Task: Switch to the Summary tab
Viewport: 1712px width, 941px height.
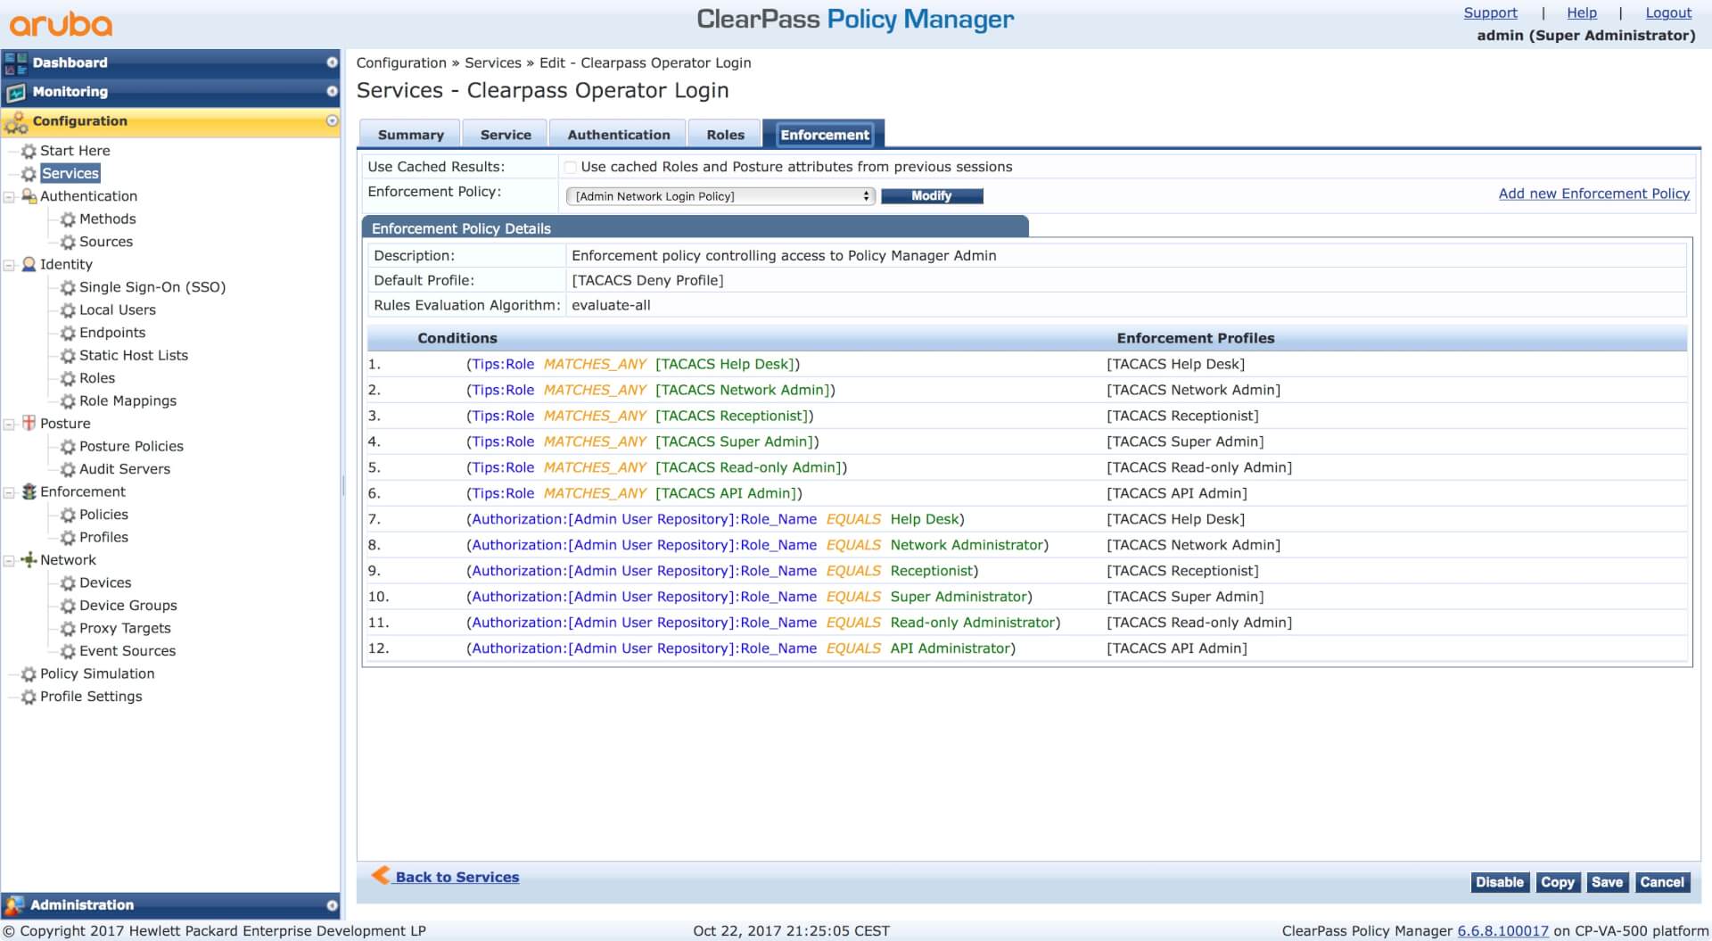Action: pos(410,135)
